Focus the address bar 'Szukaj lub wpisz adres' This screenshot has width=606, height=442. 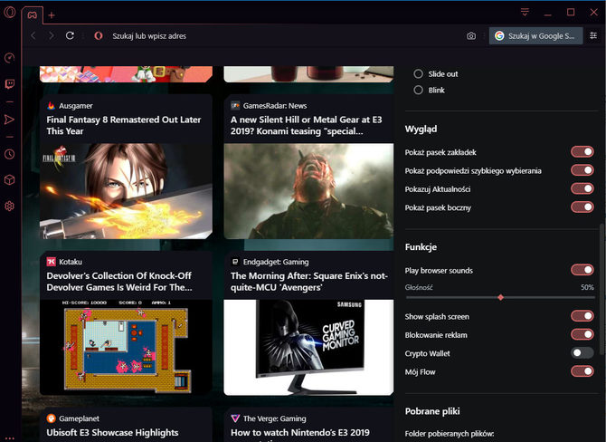click(x=149, y=36)
